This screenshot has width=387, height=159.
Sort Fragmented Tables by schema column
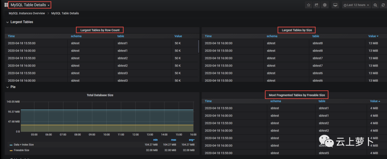(x=276, y=101)
